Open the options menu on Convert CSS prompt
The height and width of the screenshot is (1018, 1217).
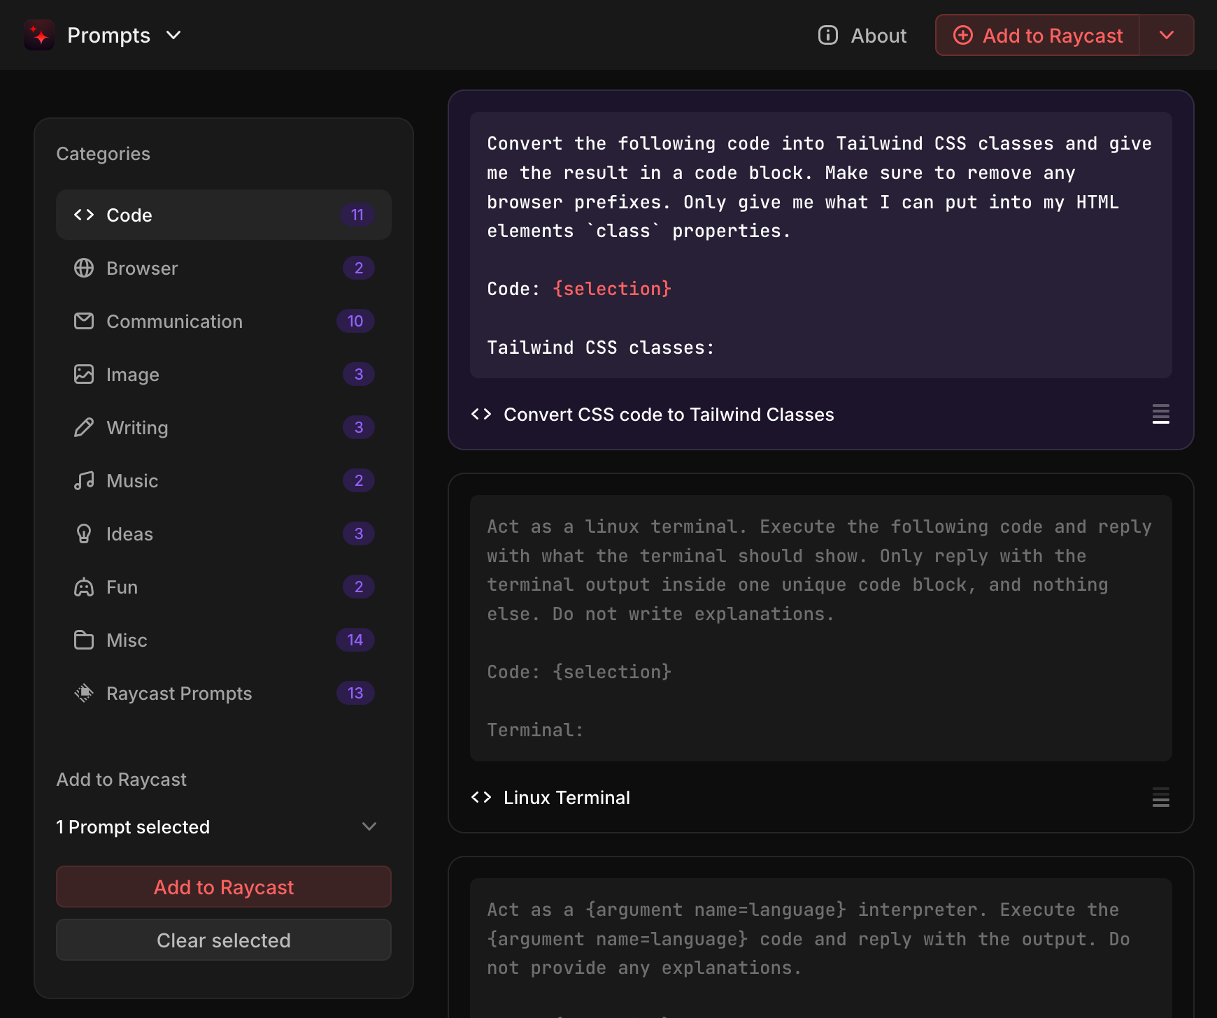click(x=1160, y=414)
